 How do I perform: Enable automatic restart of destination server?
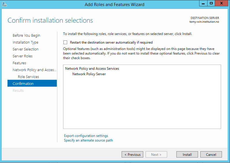point(65,42)
